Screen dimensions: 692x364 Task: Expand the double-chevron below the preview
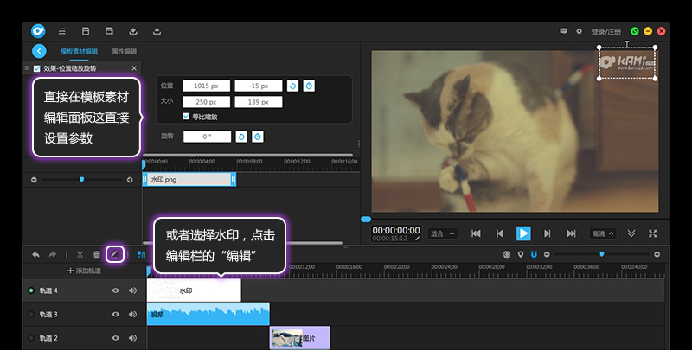631,233
